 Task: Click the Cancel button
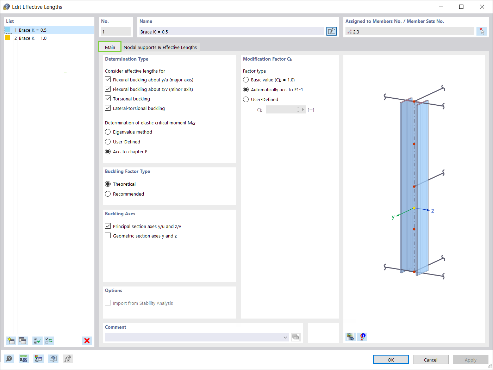coord(431,359)
